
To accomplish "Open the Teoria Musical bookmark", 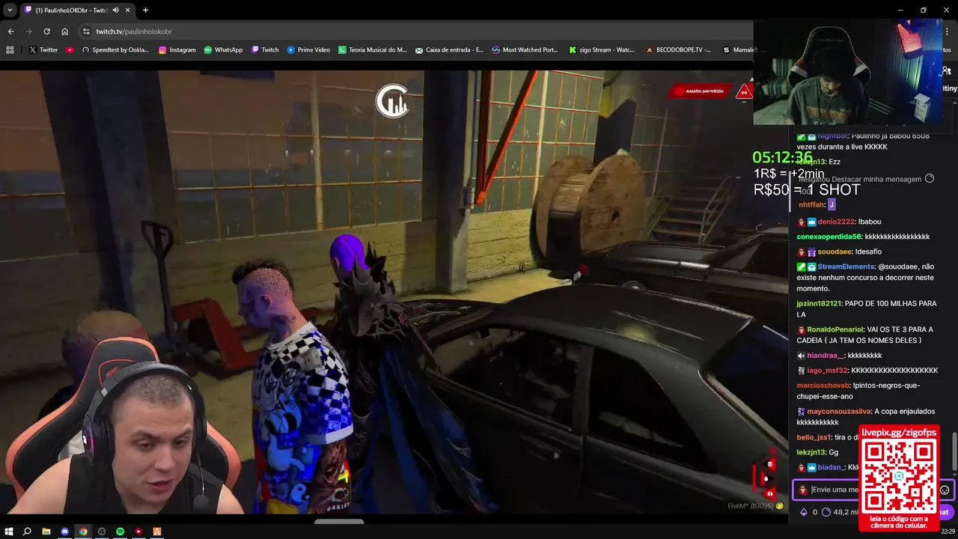I will click(373, 50).
